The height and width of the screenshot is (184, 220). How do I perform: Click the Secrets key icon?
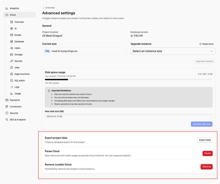11,61
